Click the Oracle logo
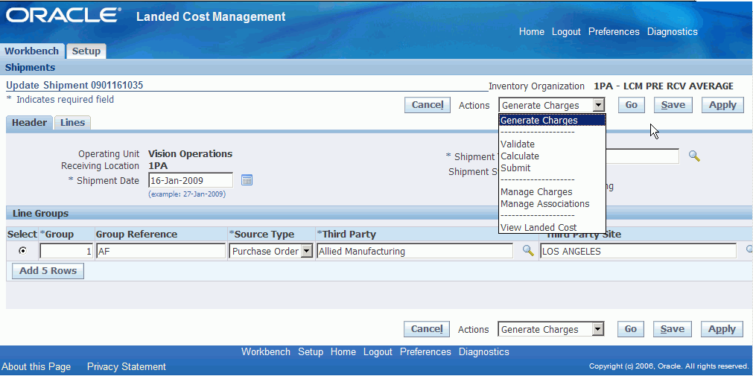The width and height of the screenshot is (753, 376). [x=63, y=16]
